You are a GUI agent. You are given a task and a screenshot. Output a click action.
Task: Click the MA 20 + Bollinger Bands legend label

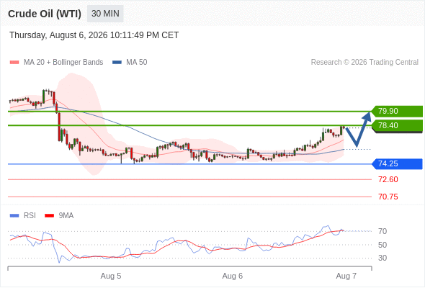point(63,63)
